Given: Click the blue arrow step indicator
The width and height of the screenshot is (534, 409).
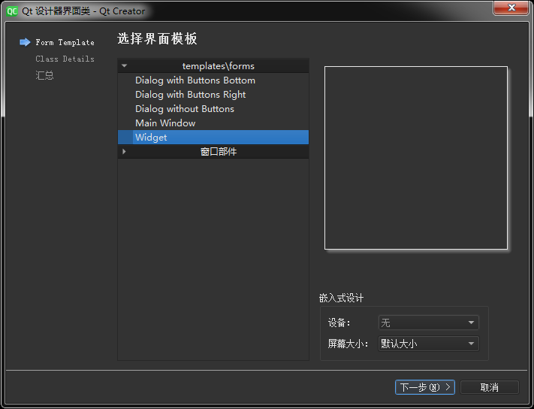Looking at the screenshot, I should pyautogui.click(x=25, y=42).
